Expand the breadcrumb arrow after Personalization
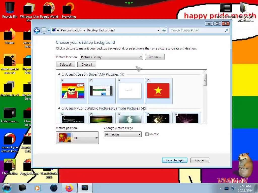 pyautogui.click(x=84, y=30)
